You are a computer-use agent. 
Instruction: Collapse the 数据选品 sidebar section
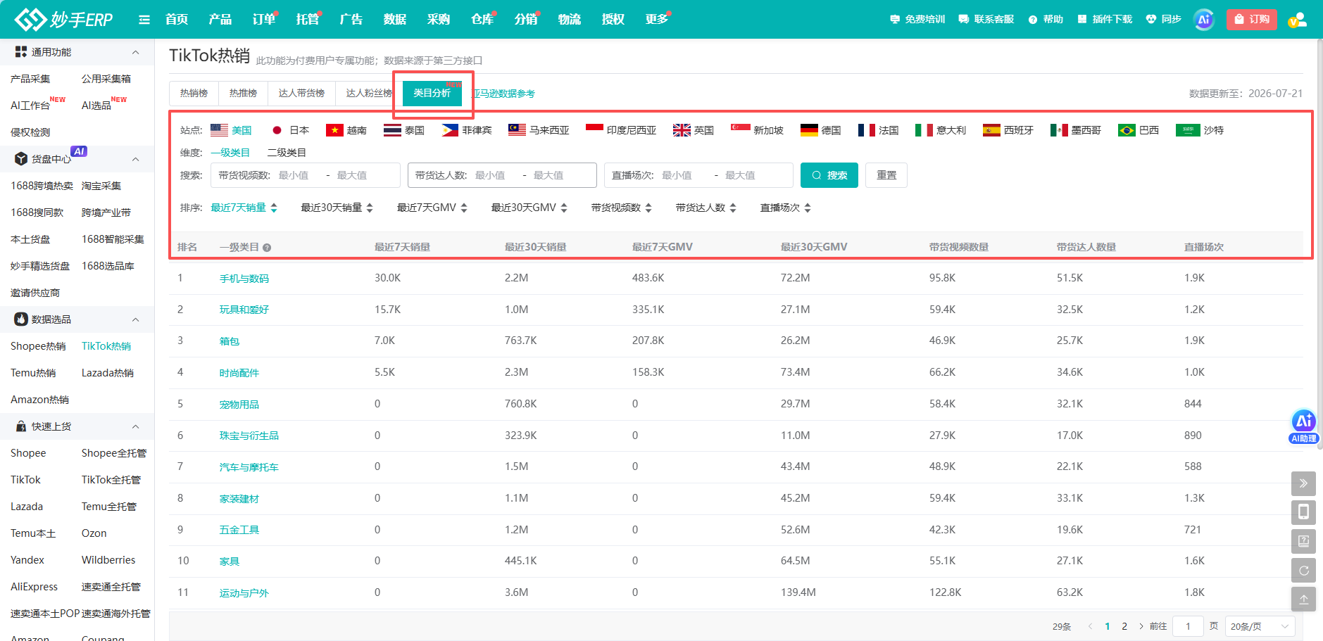(x=136, y=319)
